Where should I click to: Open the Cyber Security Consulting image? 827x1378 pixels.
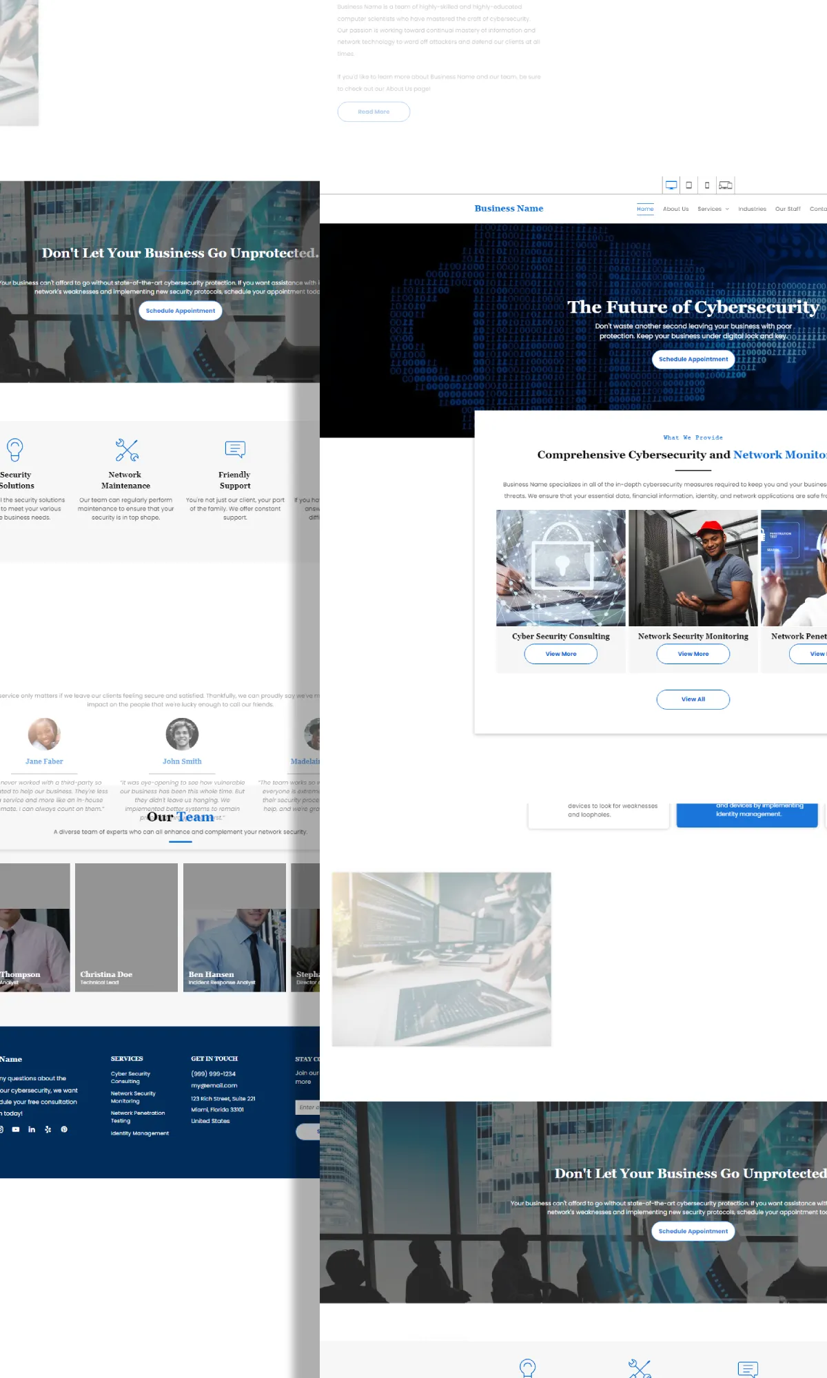[x=561, y=568]
